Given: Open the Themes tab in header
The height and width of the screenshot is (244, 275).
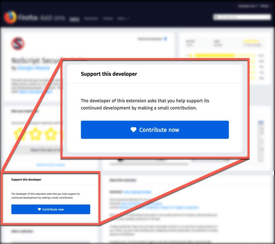Looking at the screenshot, I should click(108, 18).
